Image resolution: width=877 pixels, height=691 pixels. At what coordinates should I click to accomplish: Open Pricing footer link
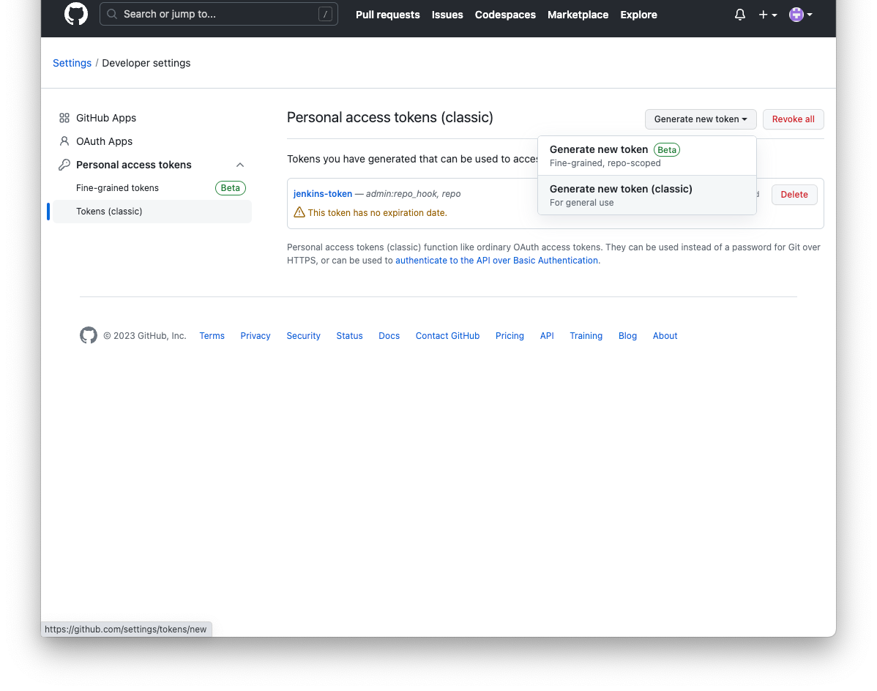(510, 336)
